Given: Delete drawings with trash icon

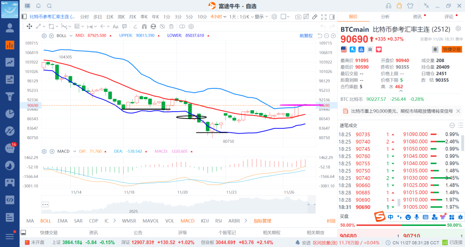Looking at the screenshot, I should pyautogui.click(x=171, y=26).
